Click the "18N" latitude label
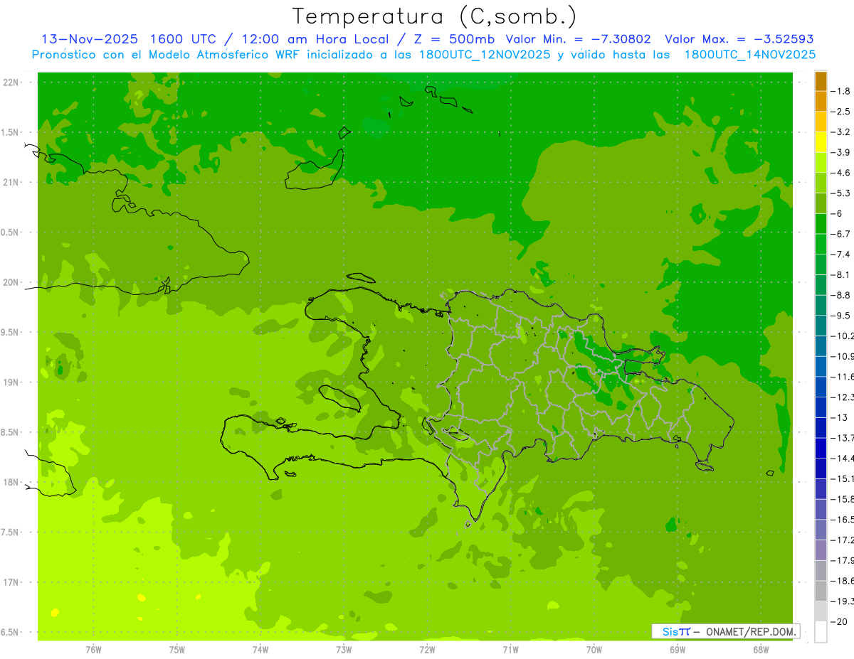The image size is (854, 659). pyautogui.click(x=11, y=482)
